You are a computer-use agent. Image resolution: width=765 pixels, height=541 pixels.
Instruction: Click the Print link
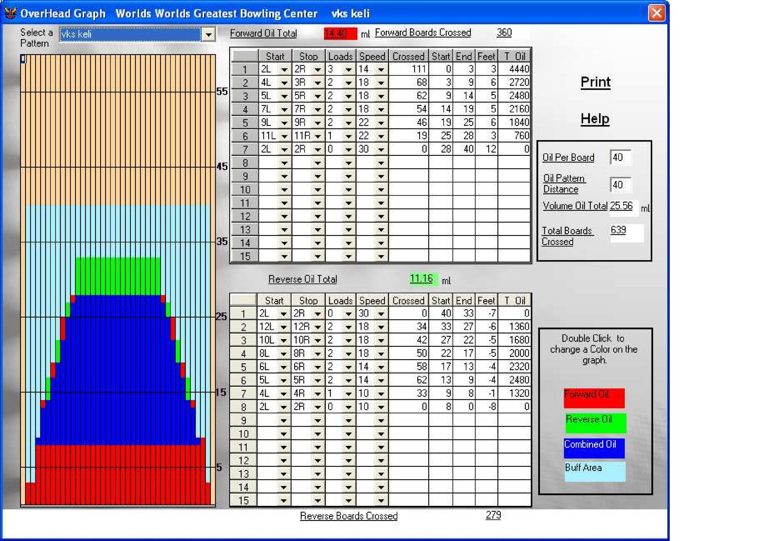click(595, 82)
